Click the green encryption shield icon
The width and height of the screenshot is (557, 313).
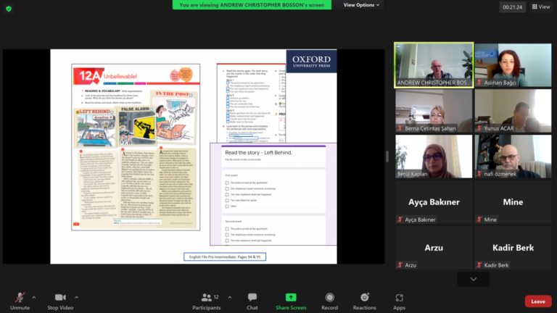click(x=9, y=9)
